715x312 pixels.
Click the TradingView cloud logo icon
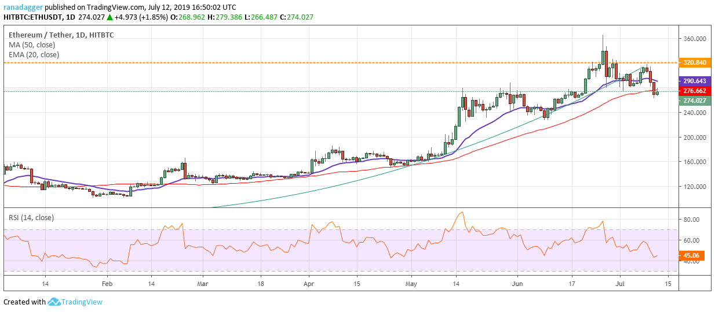click(54, 302)
